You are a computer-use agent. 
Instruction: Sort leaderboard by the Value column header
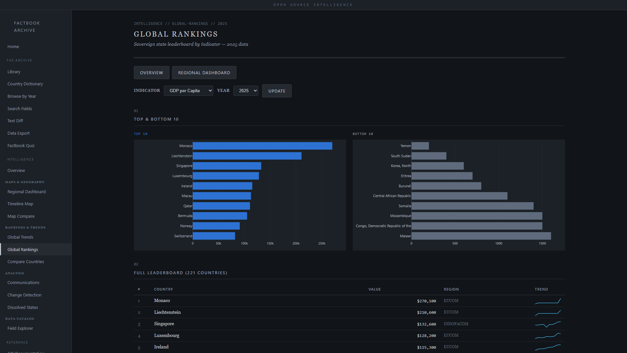pyautogui.click(x=375, y=289)
